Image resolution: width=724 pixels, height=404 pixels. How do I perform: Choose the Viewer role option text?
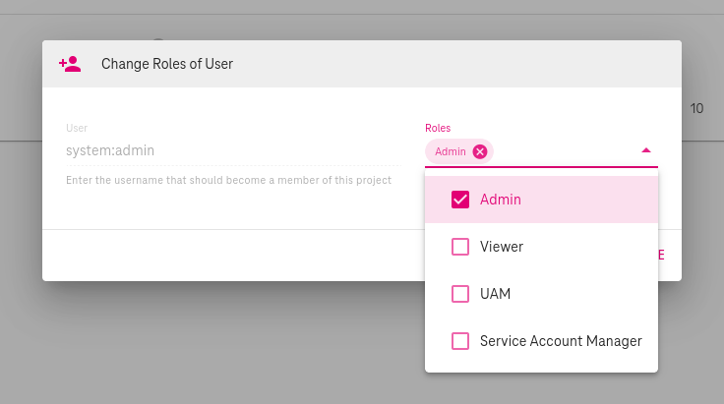[501, 247]
